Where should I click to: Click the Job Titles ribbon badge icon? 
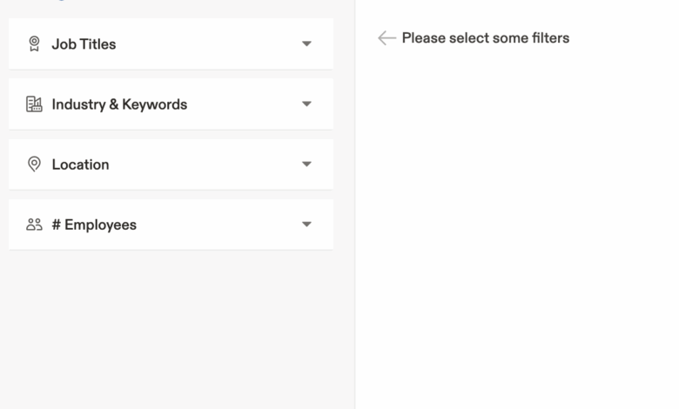point(34,44)
